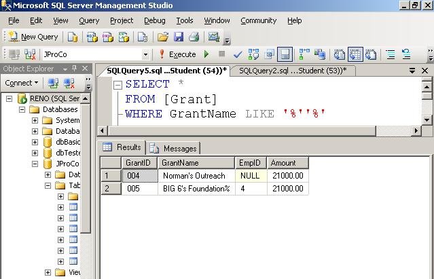
Task: Open the Activity Monitor icon
Action: point(214,37)
